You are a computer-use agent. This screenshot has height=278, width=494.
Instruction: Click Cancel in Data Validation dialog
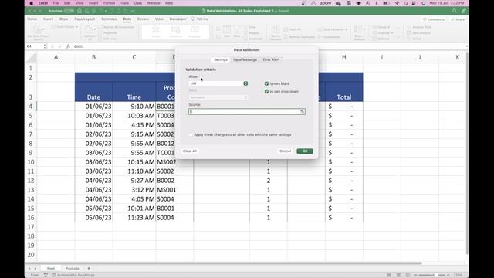pos(285,151)
